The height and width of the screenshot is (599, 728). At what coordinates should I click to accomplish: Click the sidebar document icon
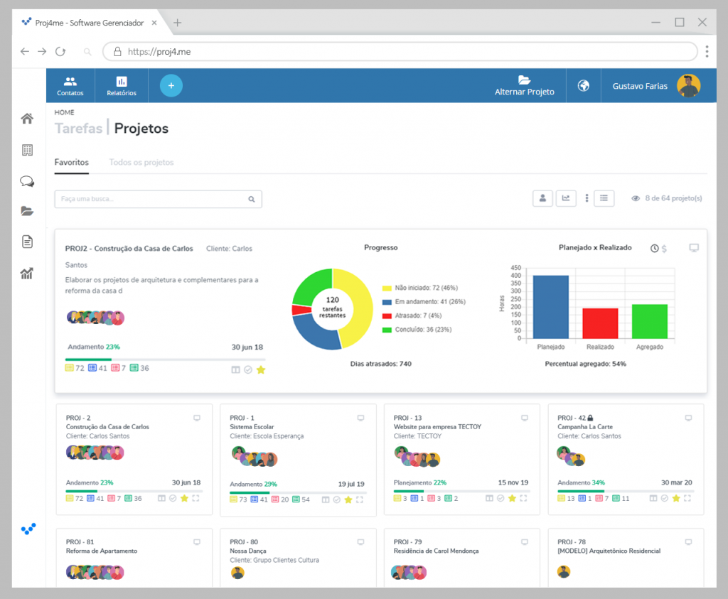28,242
